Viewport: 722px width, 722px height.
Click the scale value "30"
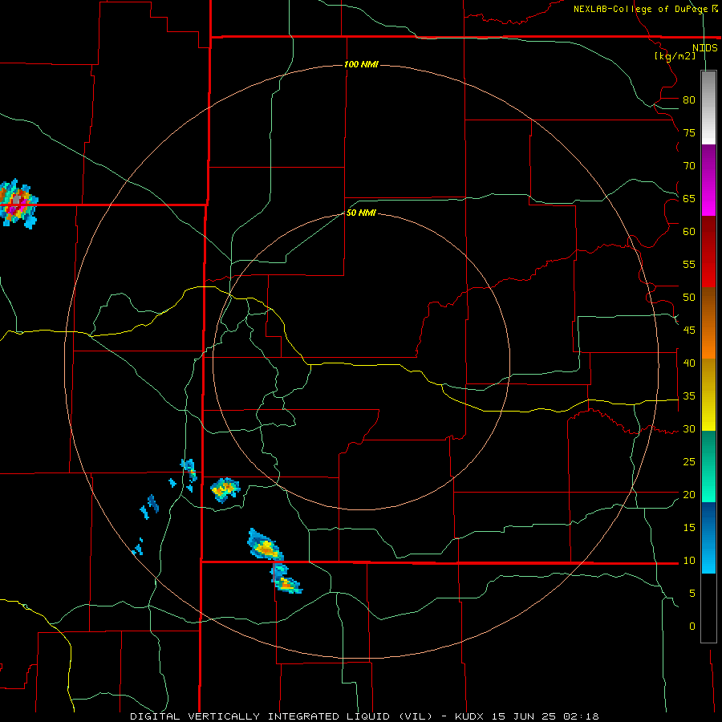(689, 429)
